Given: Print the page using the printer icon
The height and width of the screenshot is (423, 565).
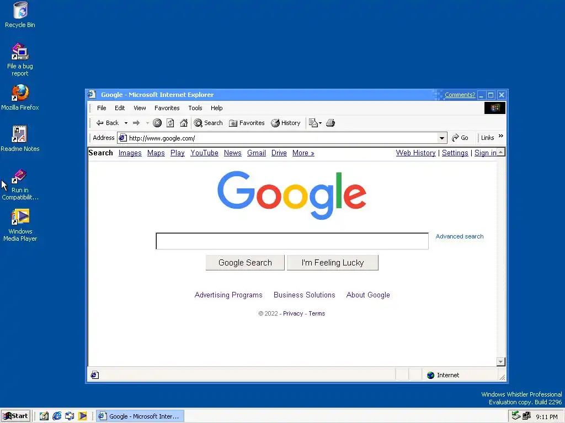Looking at the screenshot, I should 331,123.
